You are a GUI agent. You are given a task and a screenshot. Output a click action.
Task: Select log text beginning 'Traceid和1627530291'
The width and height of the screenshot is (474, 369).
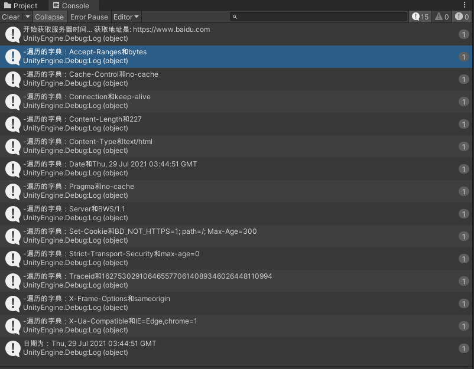point(170,276)
